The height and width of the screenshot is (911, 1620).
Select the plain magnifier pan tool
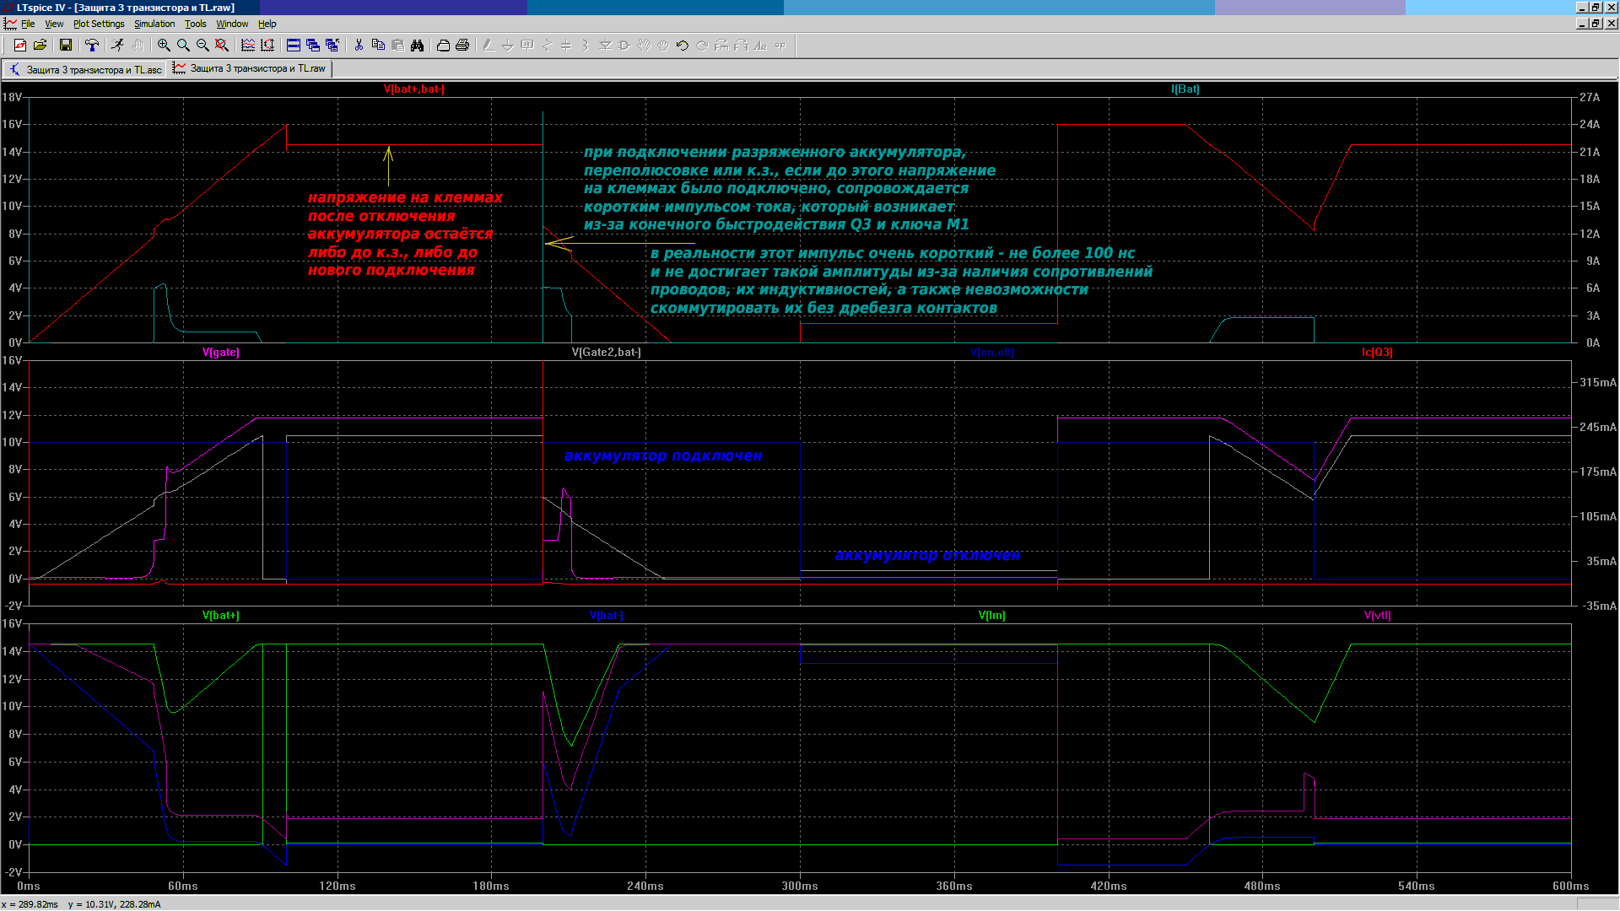(183, 46)
